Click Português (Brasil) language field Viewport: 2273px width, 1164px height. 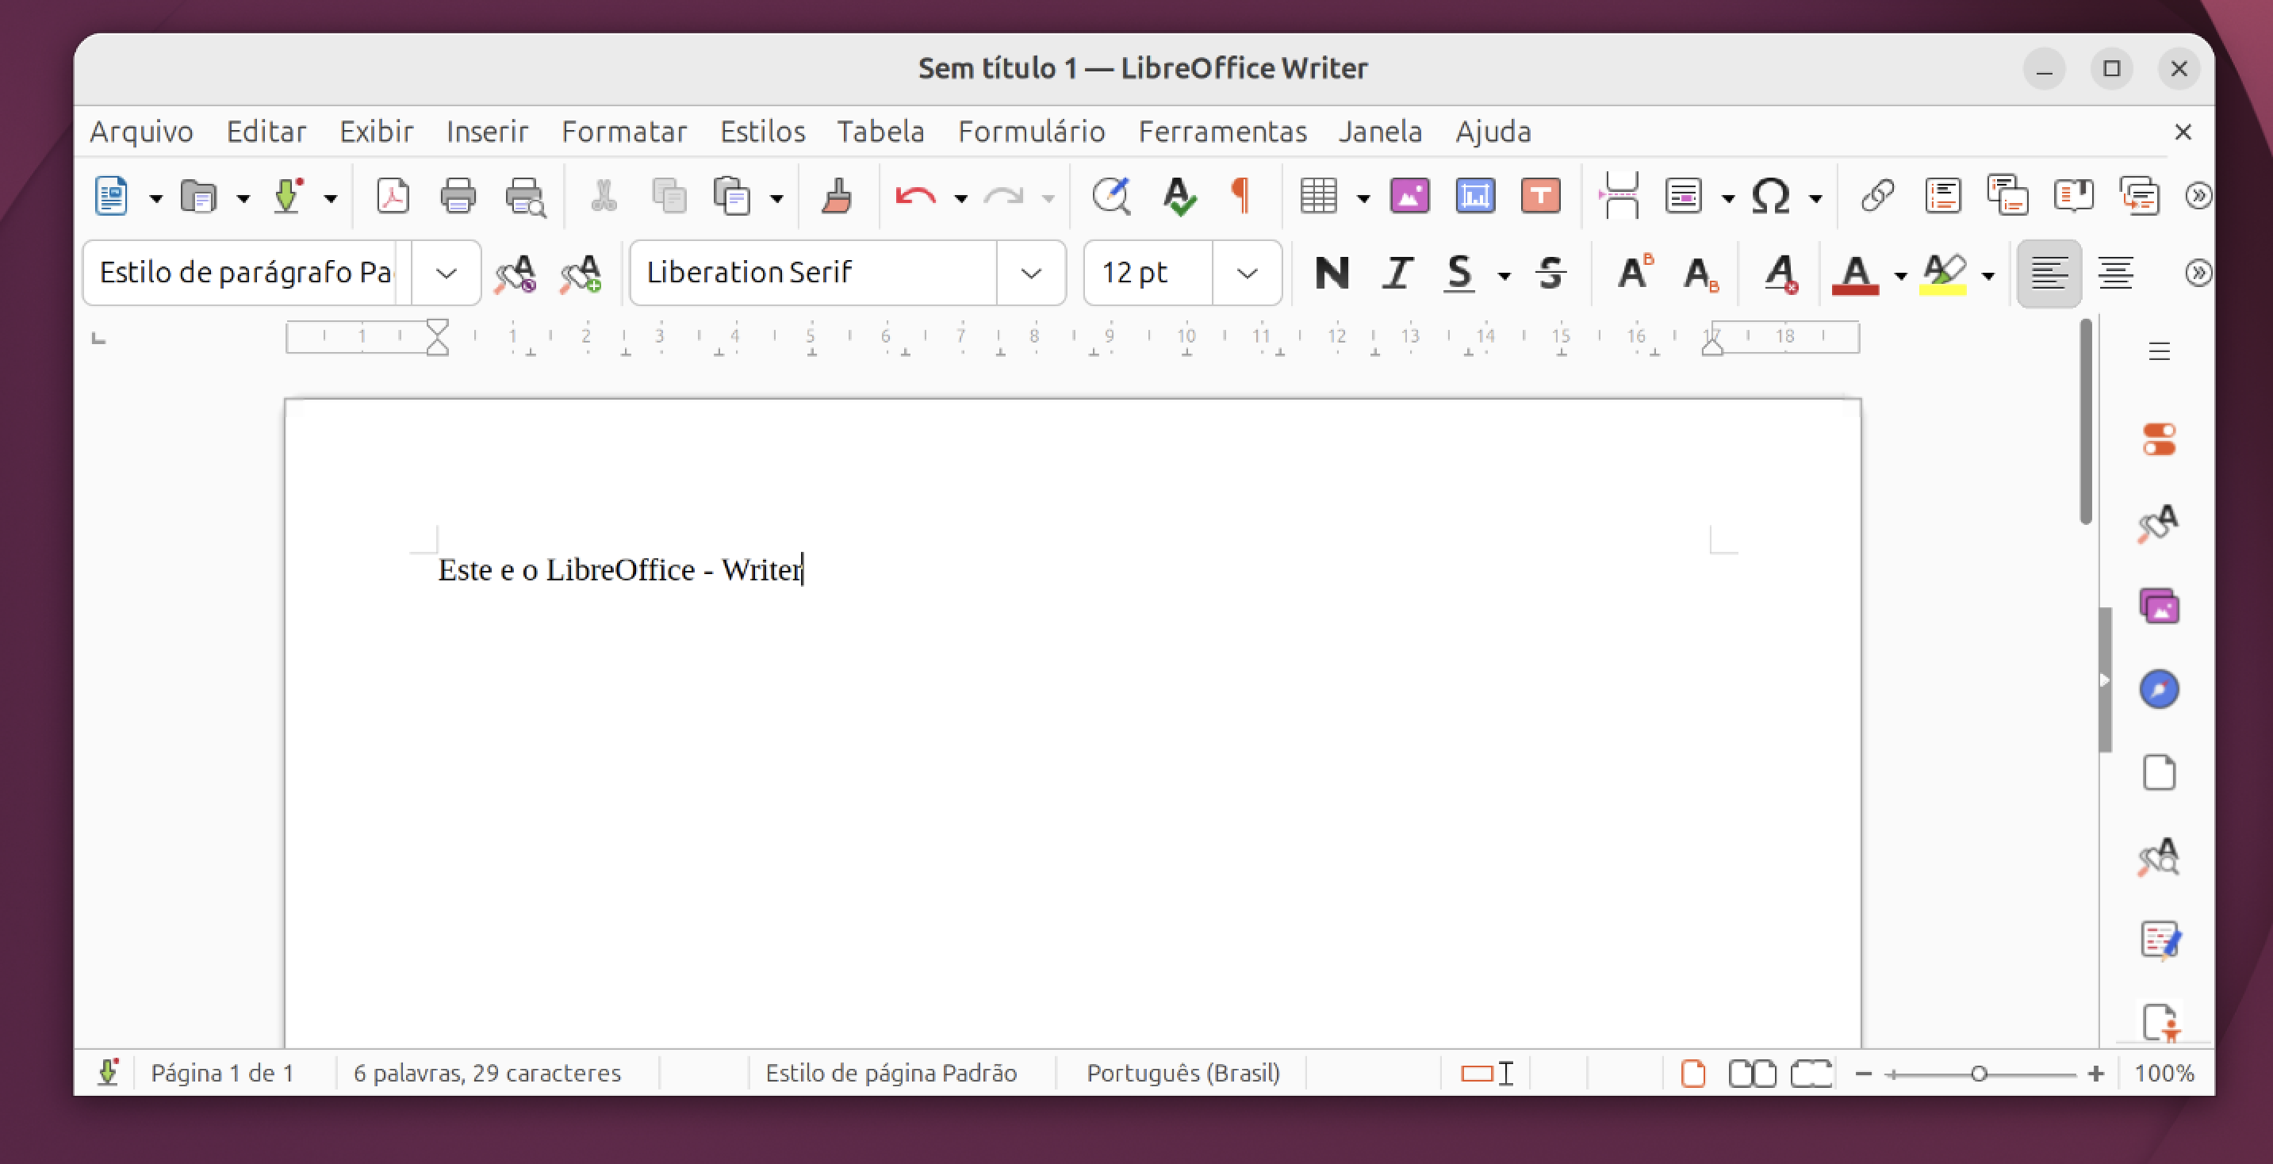click(x=1183, y=1073)
